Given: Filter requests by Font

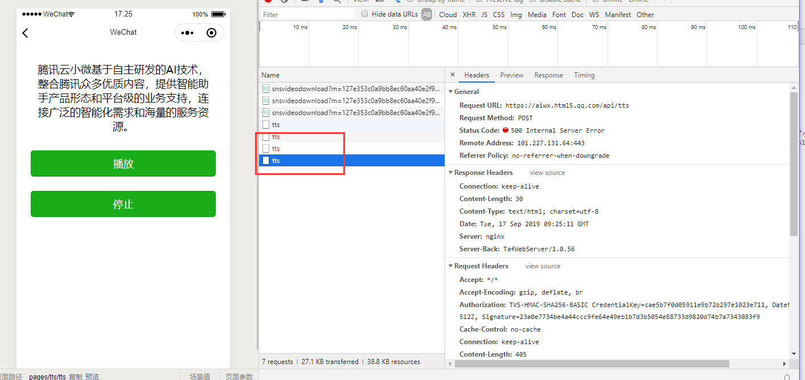Looking at the screenshot, I should tap(559, 14).
